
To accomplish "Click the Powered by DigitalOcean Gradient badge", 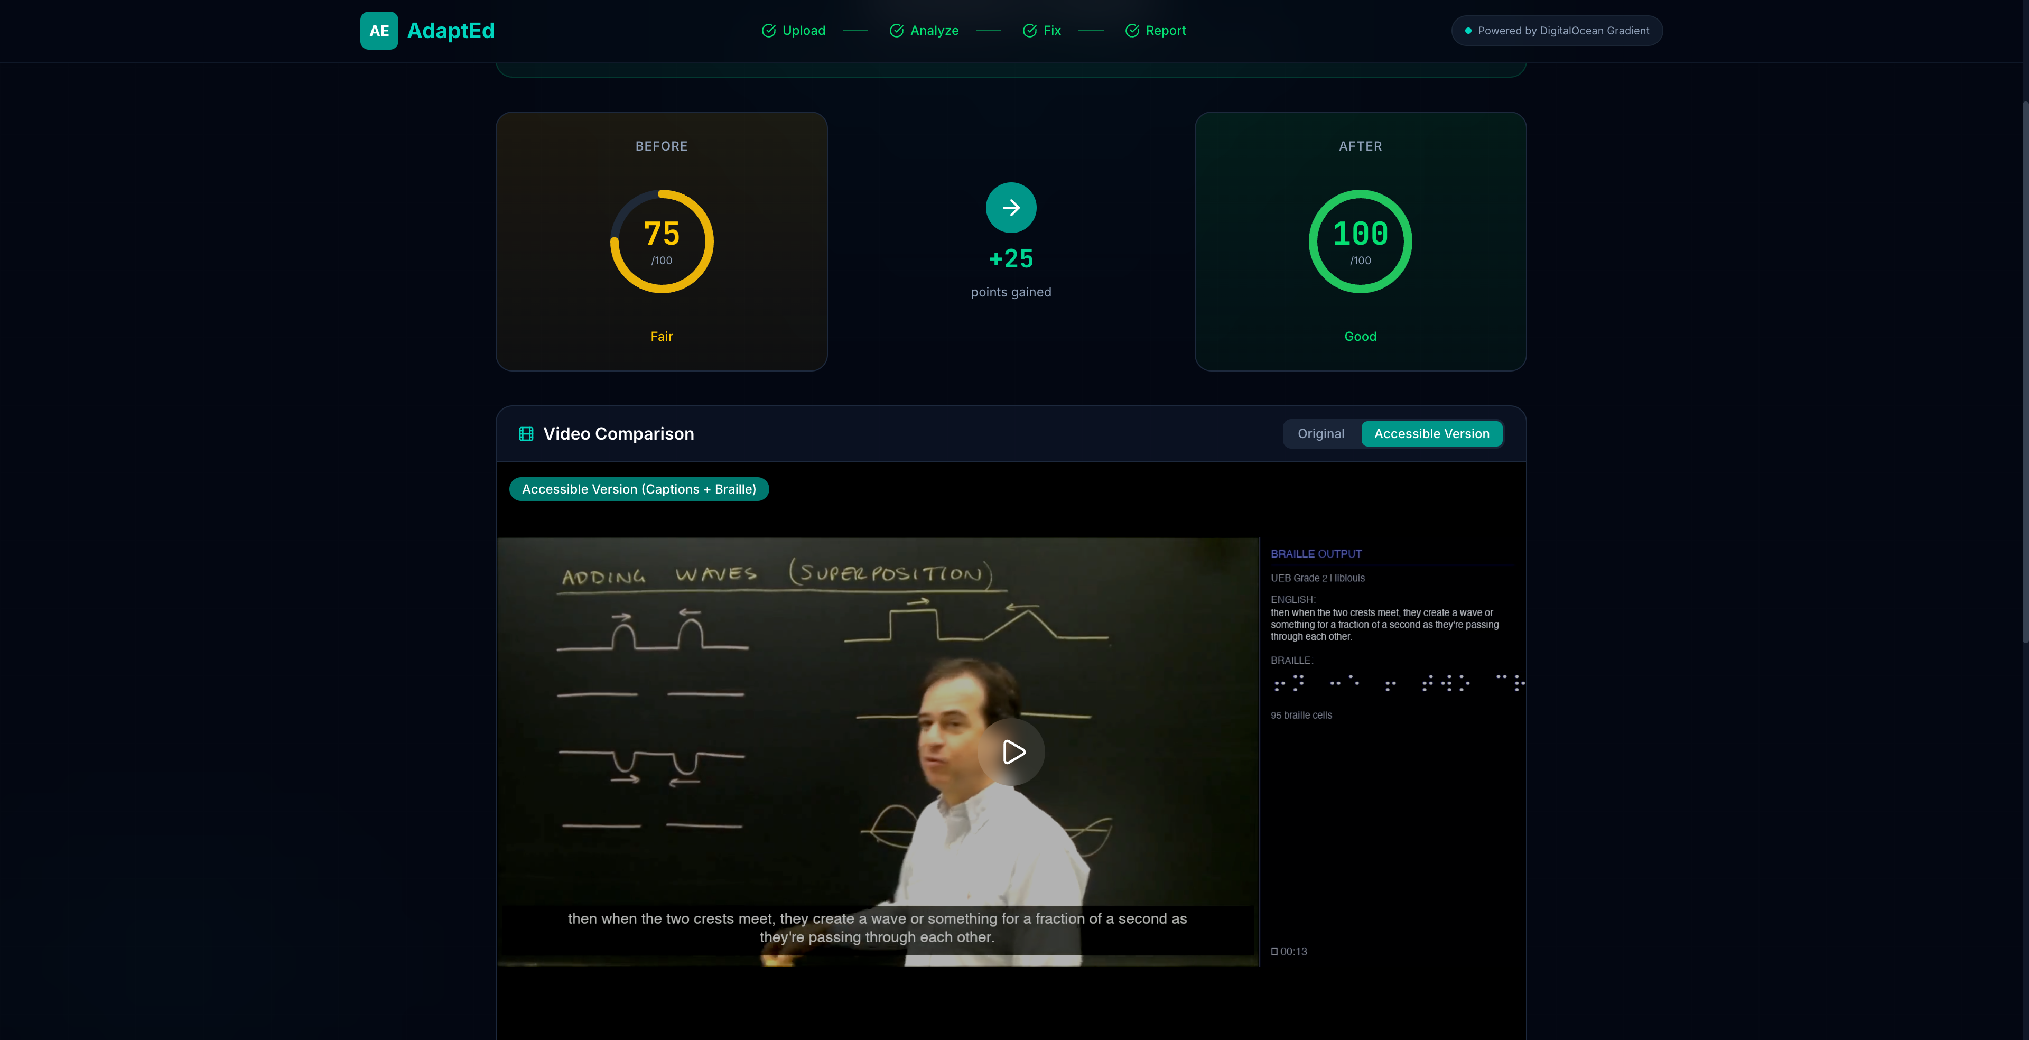I will pos(1557,31).
